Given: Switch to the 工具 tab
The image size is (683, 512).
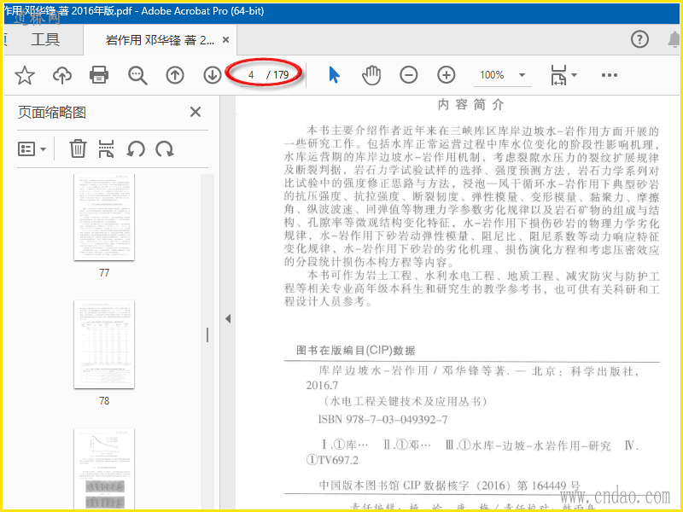Looking at the screenshot, I should pos(45,40).
